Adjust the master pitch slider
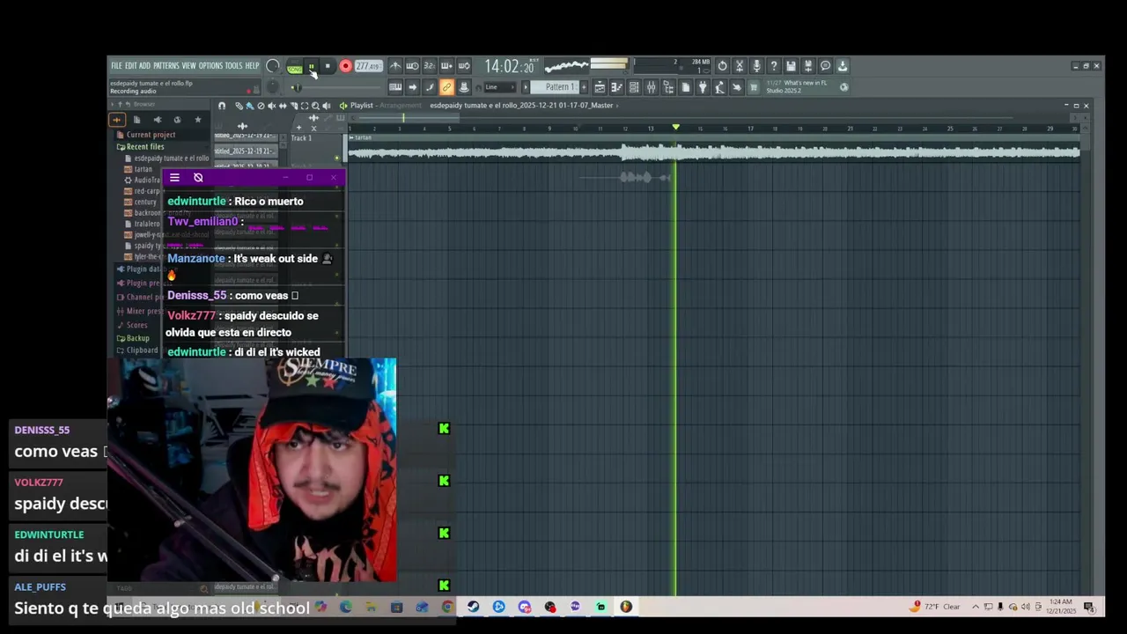This screenshot has height=634, width=1127. point(272,86)
